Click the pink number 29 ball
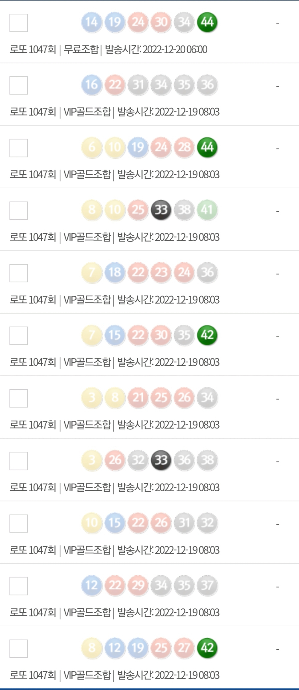The height and width of the screenshot is (690, 299). pyautogui.click(x=138, y=585)
